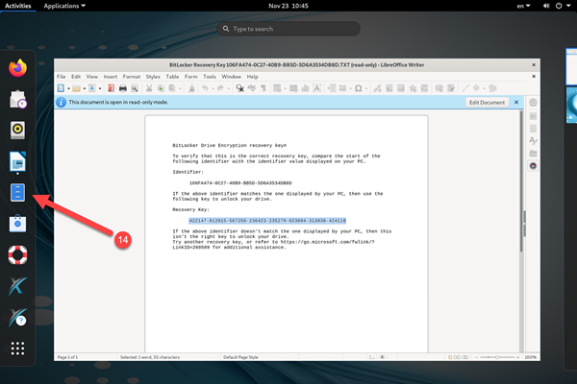The height and width of the screenshot is (384, 577).
Task: Click the Insert Line icon
Action: [x=465, y=88]
